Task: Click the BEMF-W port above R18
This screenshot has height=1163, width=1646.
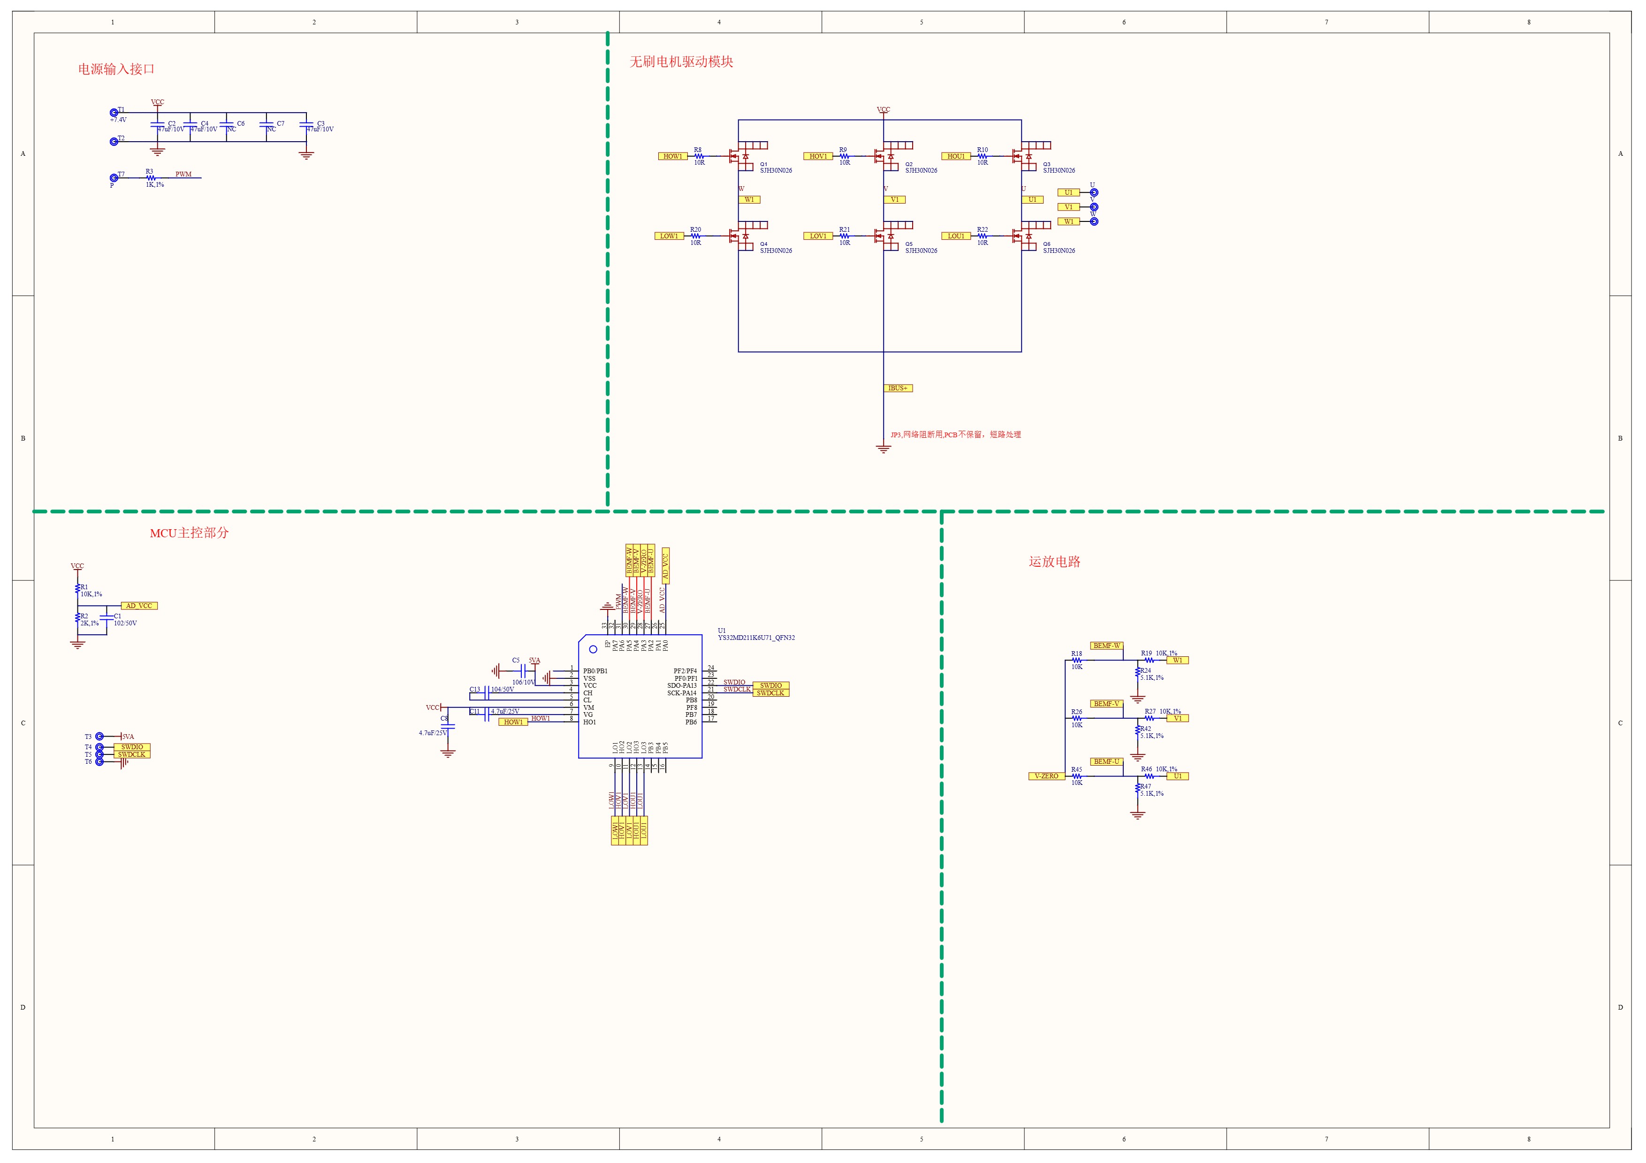Action: pos(1106,646)
